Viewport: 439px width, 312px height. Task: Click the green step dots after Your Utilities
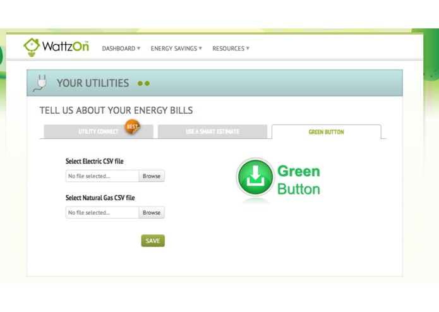tap(143, 83)
